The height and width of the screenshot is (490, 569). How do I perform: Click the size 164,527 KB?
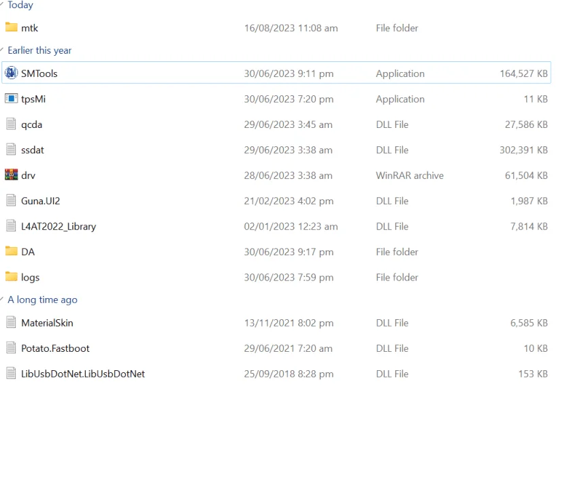pyautogui.click(x=523, y=73)
